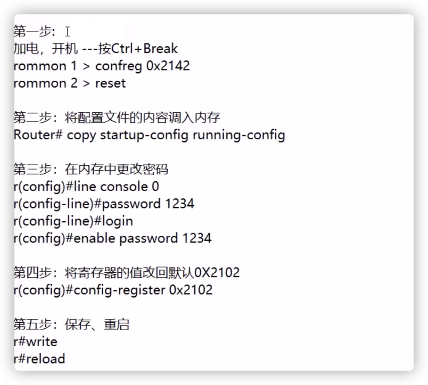Click the Router# prompt text
The image size is (428, 385).
click(x=38, y=135)
